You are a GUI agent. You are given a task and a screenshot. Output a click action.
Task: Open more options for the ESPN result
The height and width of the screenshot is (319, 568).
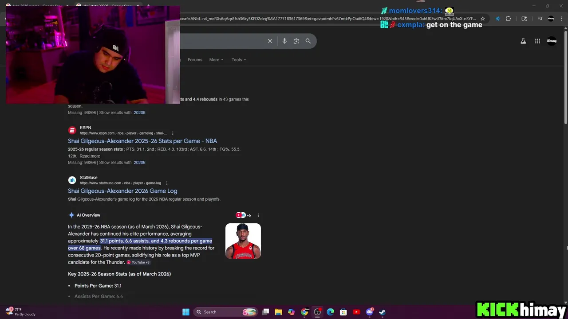tap(173, 133)
